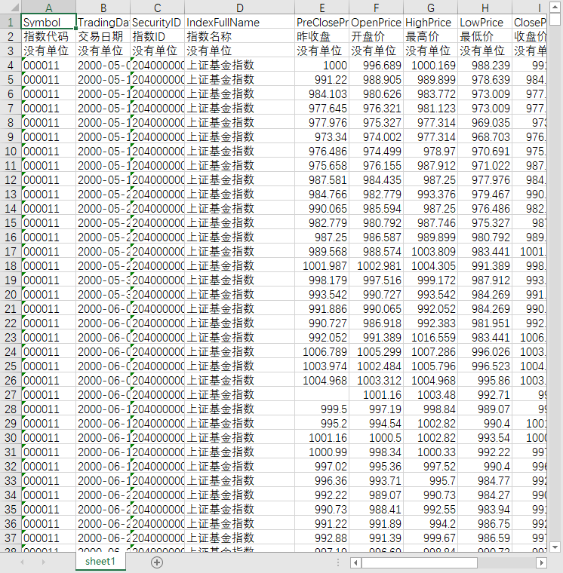The width and height of the screenshot is (563, 573).
Task: Add a new sheet with plus icon
Action: click(157, 562)
